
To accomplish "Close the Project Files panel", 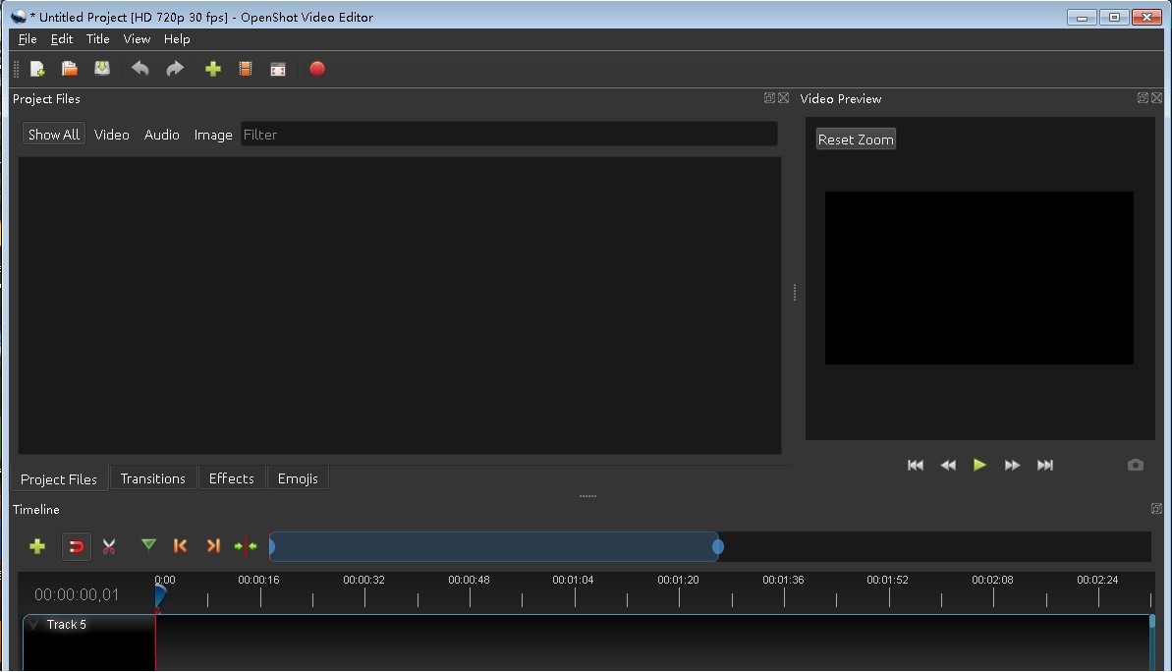I will (783, 98).
